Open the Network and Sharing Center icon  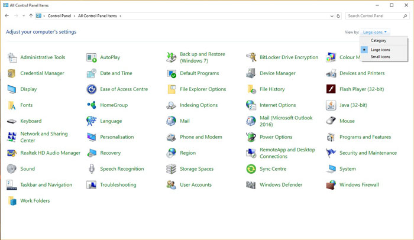[12, 137]
